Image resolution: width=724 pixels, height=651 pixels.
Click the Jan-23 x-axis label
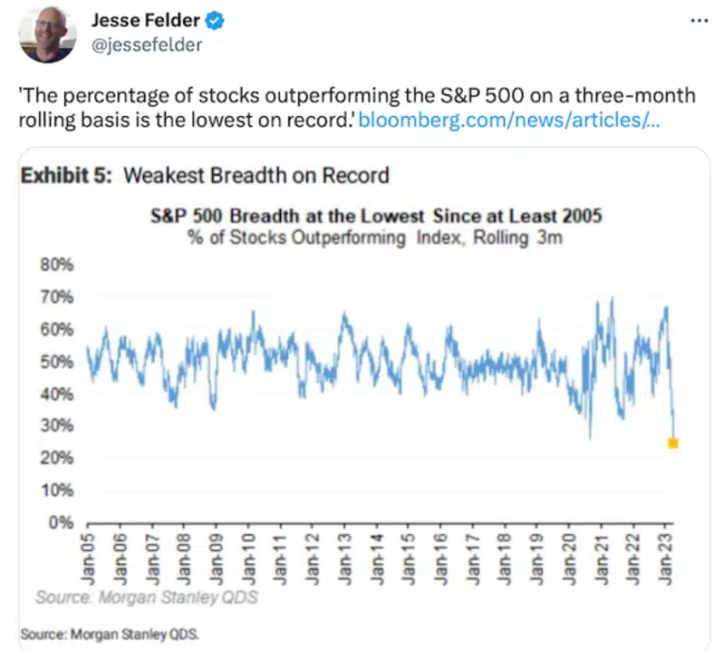click(x=666, y=559)
